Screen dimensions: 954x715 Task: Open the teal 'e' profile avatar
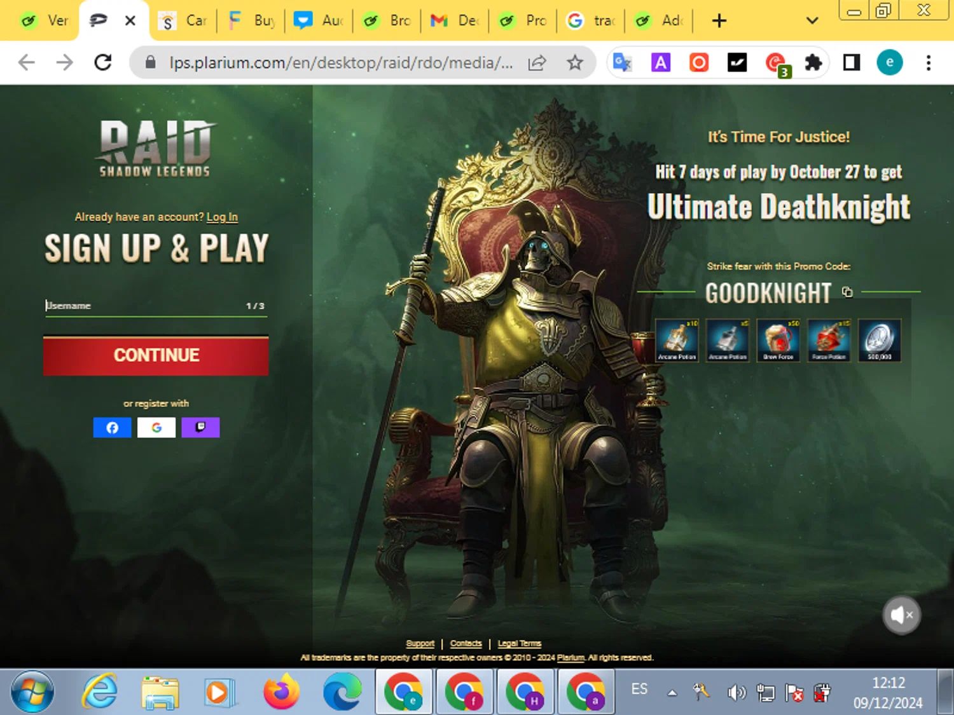coord(889,62)
